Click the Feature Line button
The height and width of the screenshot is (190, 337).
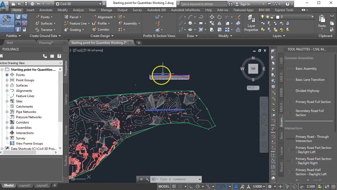point(76,23)
